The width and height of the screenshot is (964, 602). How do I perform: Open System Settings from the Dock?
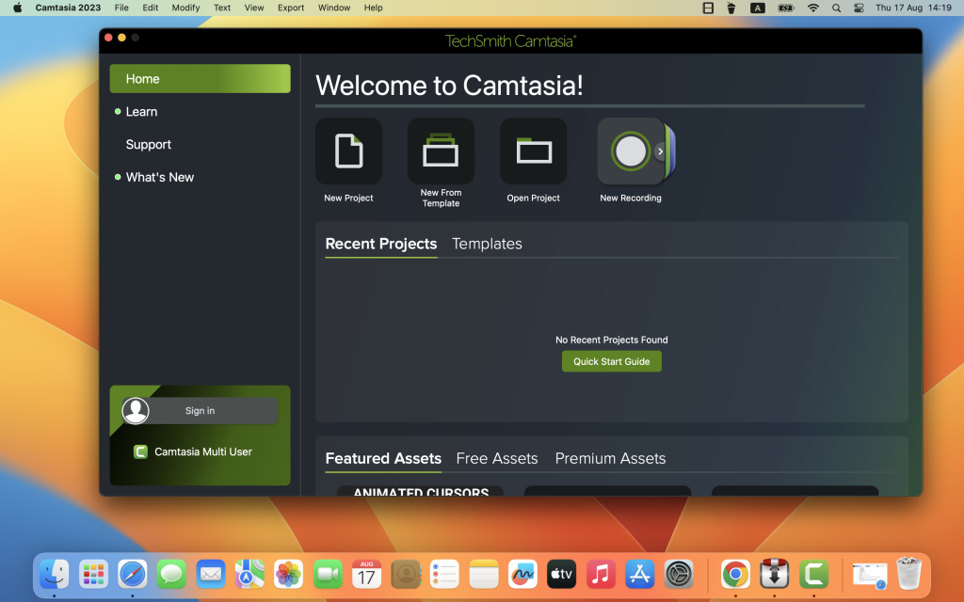679,575
